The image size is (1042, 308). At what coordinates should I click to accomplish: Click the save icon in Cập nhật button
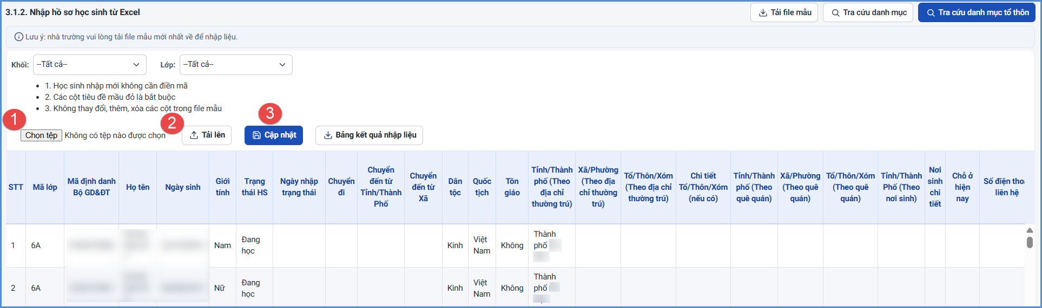(256, 135)
